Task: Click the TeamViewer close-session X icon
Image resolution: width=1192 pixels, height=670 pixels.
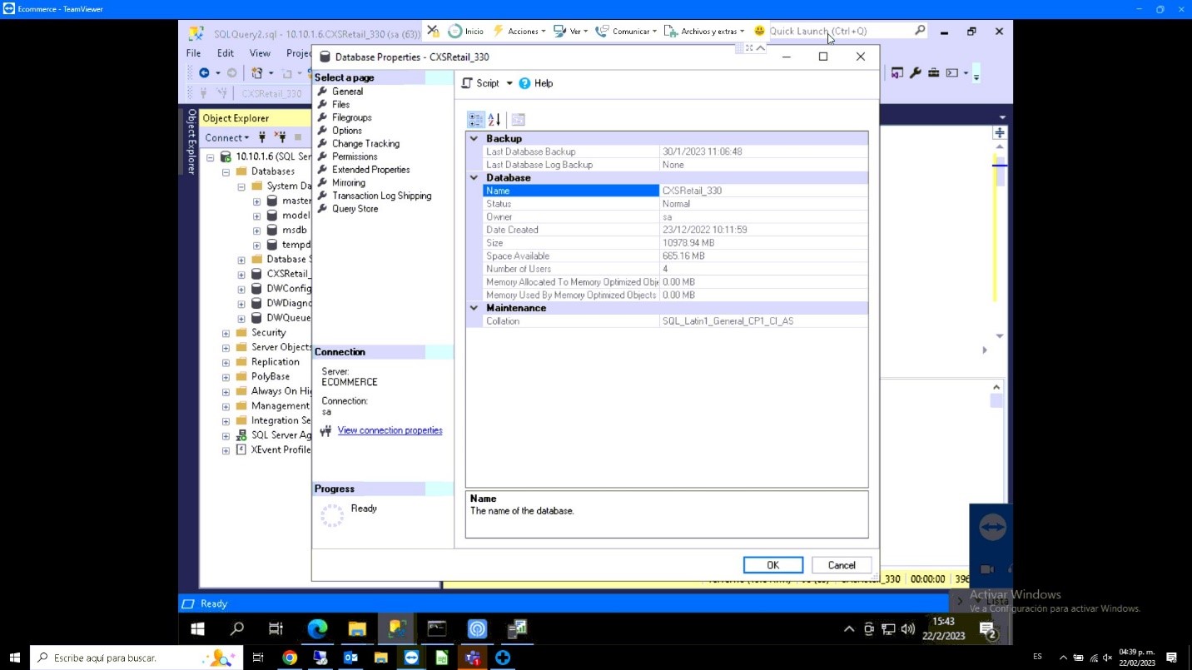Action: [x=434, y=32]
